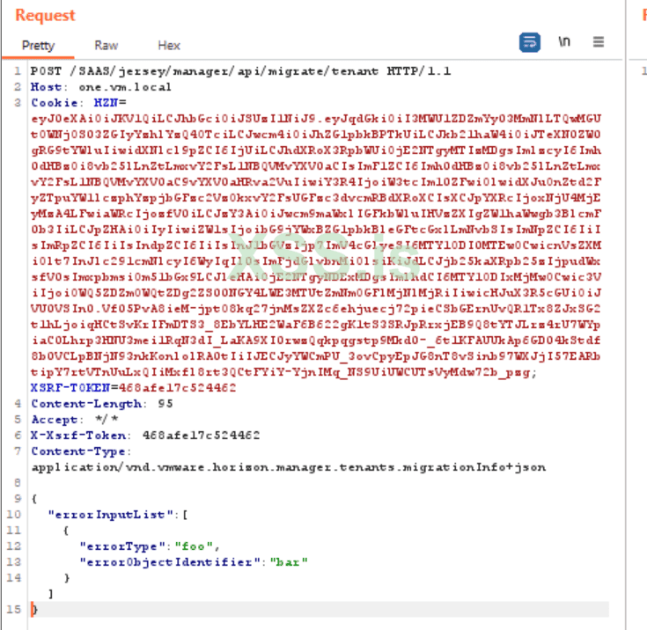Click the Request panel title
Screen dimensions: 647x630
tap(45, 15)
